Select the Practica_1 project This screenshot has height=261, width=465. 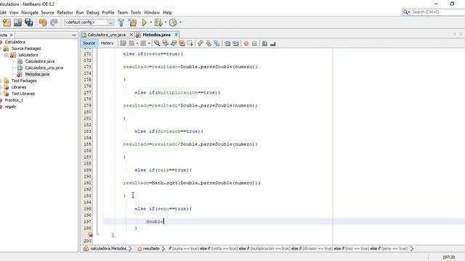[x=14, y=100]
